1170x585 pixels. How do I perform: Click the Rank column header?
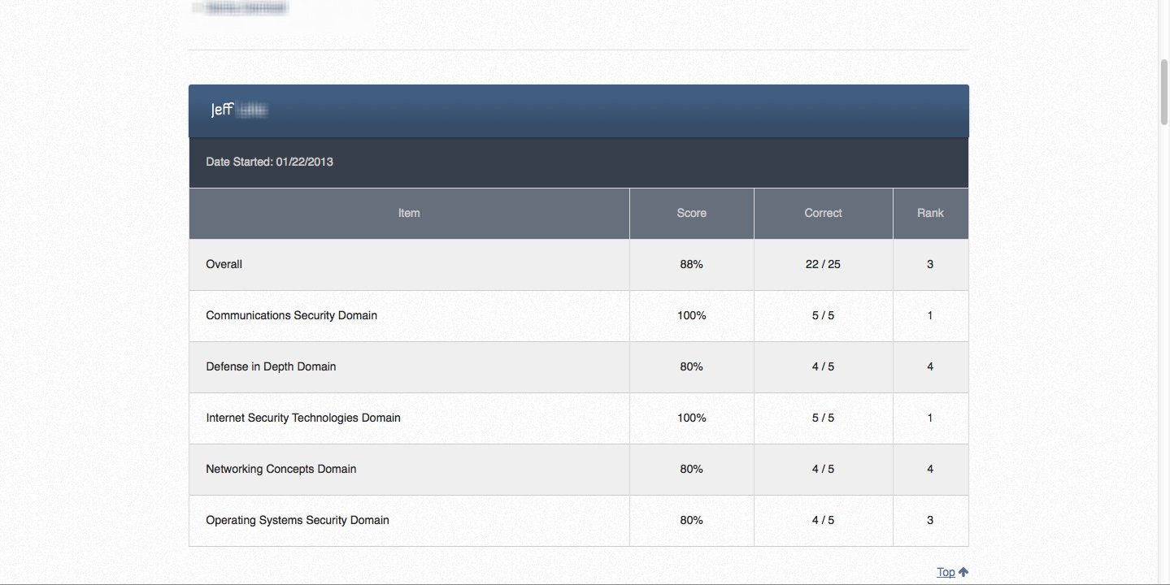tap(930, 213)
